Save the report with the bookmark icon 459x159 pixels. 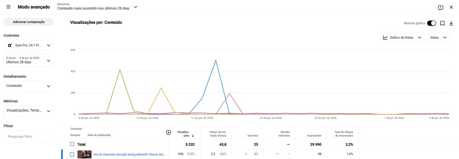pyautogui.click(x=442, y=23)
